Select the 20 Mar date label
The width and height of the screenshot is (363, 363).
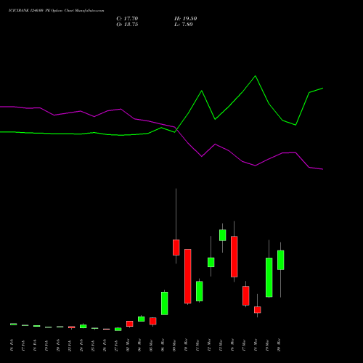pyautogui.click(x=279, y=345)
